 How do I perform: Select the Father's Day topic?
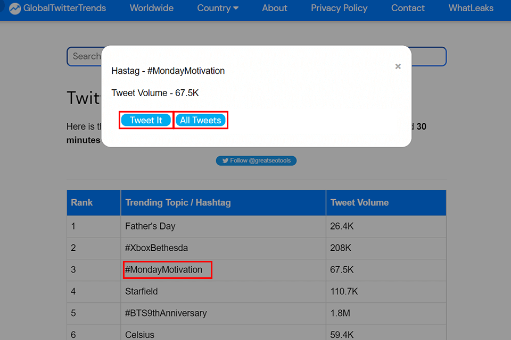[x=150, y=226]
